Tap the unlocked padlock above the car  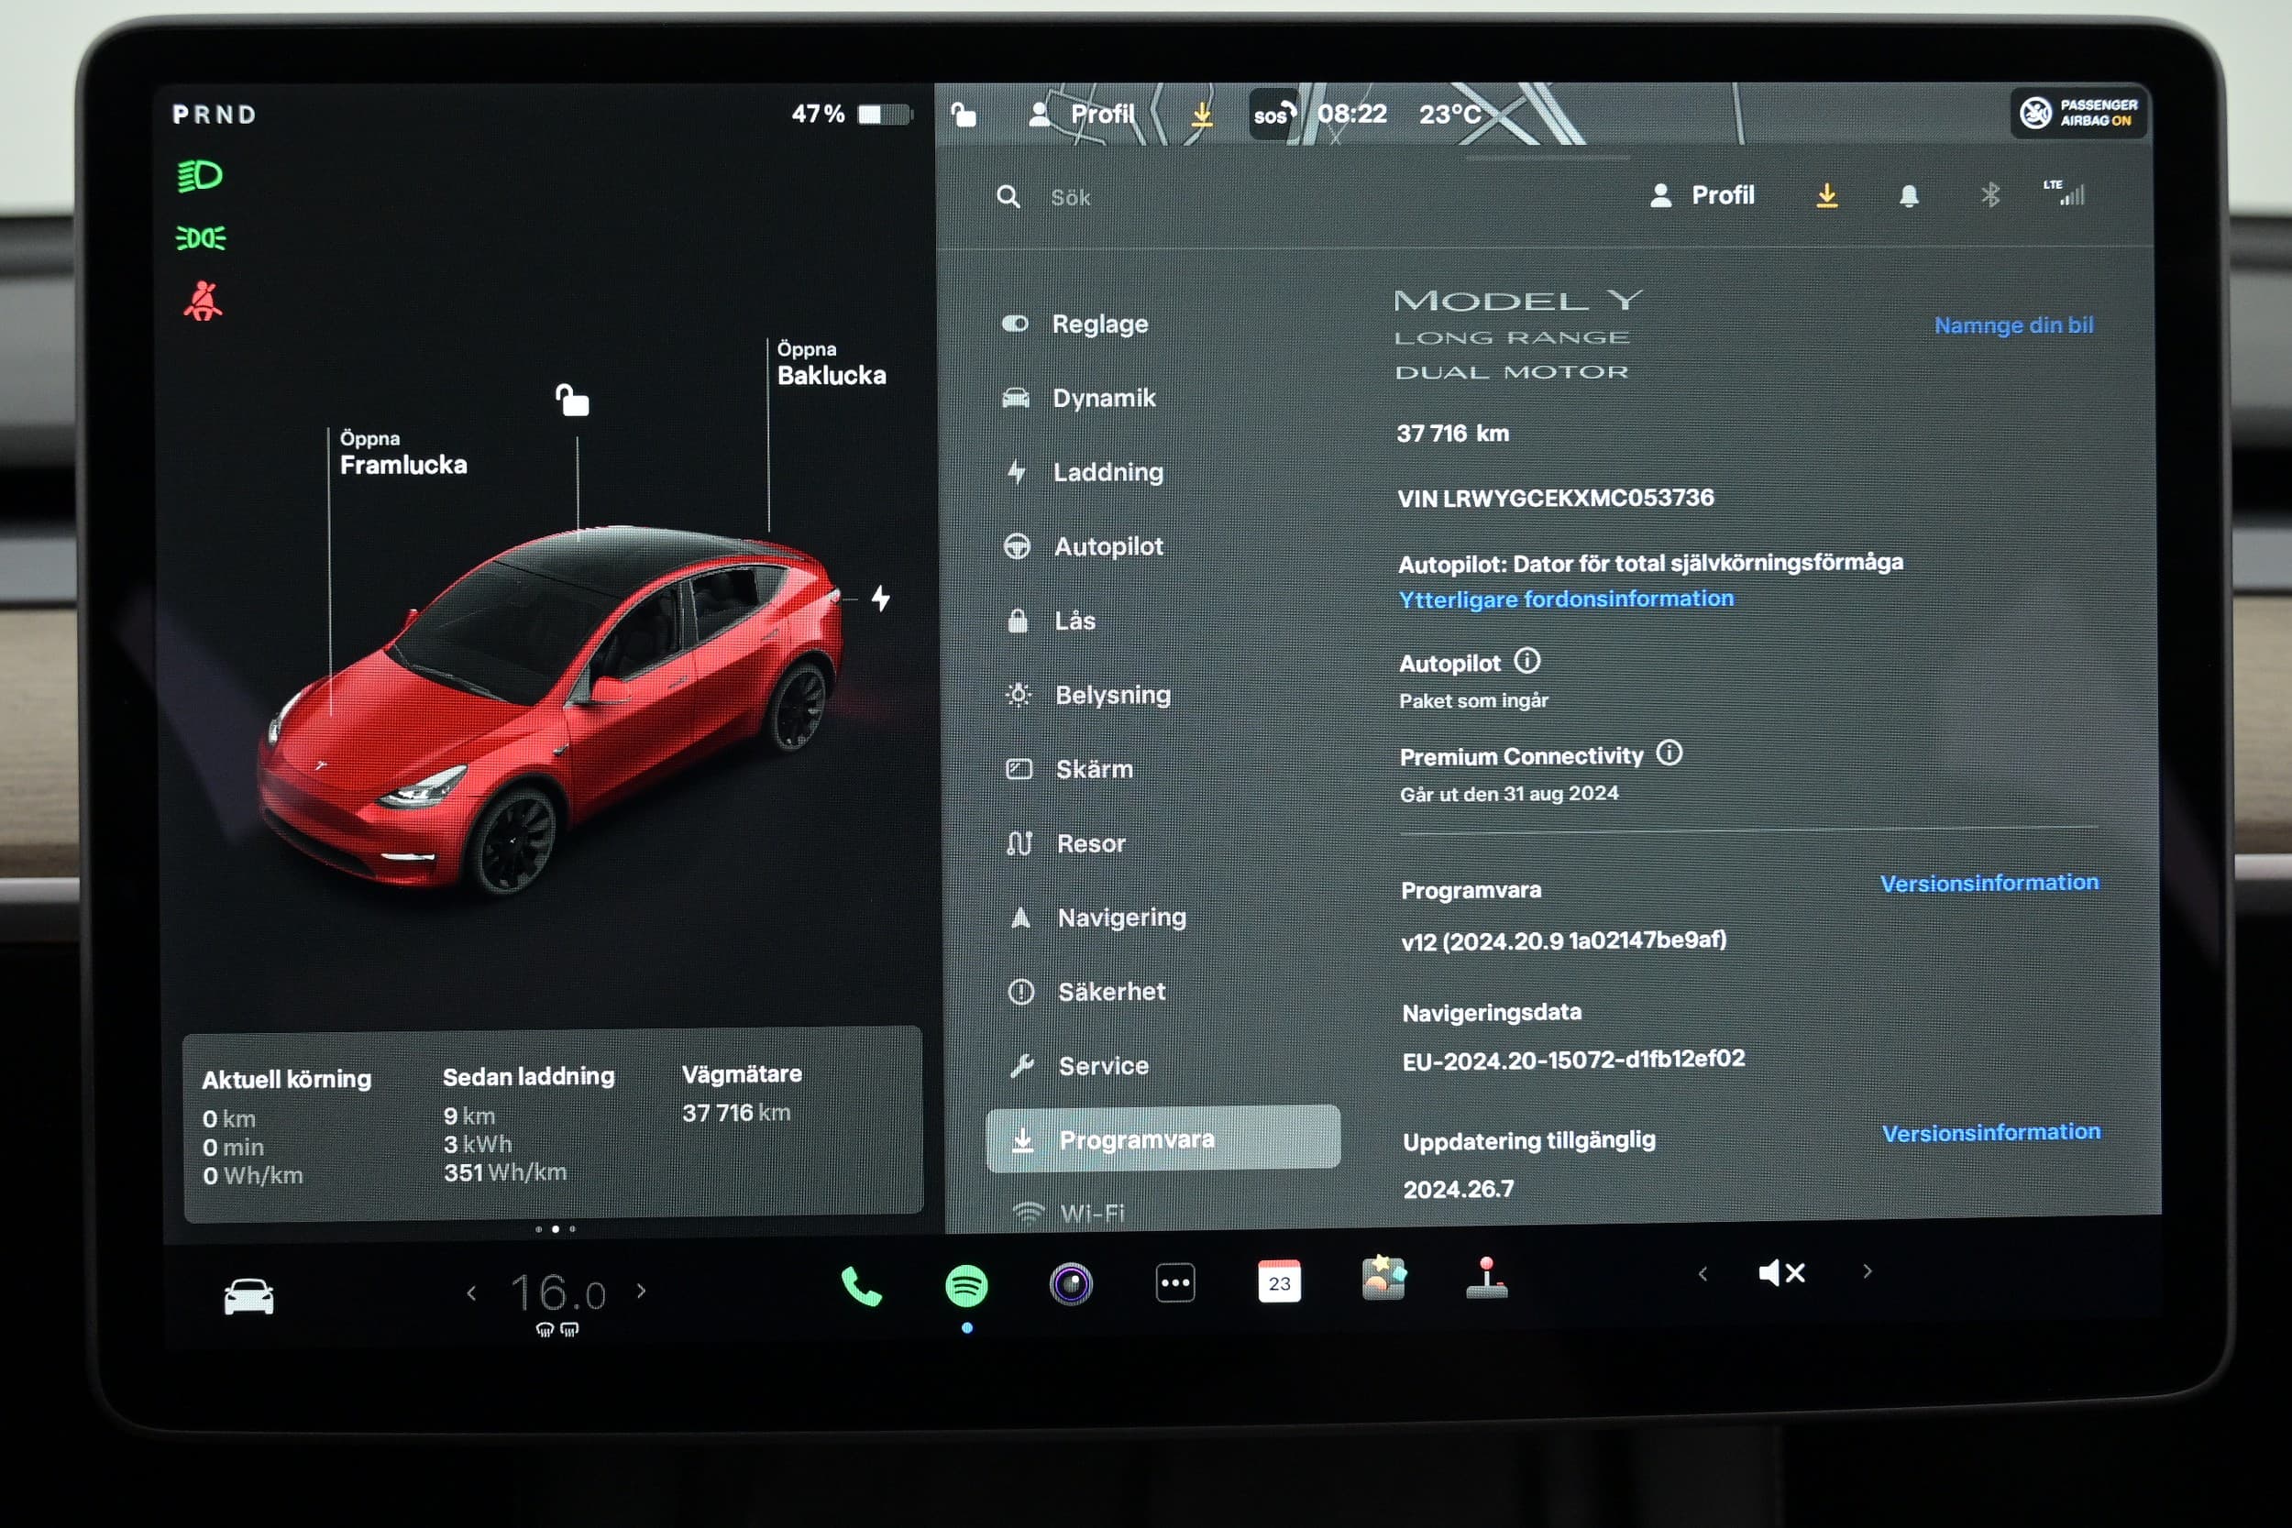(x=572, y=400)
